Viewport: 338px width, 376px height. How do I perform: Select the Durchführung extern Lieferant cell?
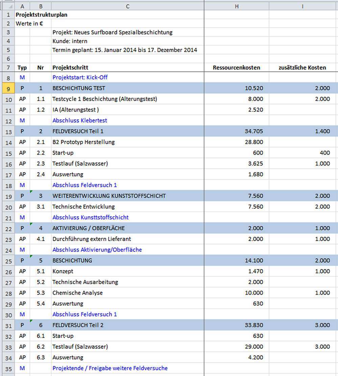point(92,239)
